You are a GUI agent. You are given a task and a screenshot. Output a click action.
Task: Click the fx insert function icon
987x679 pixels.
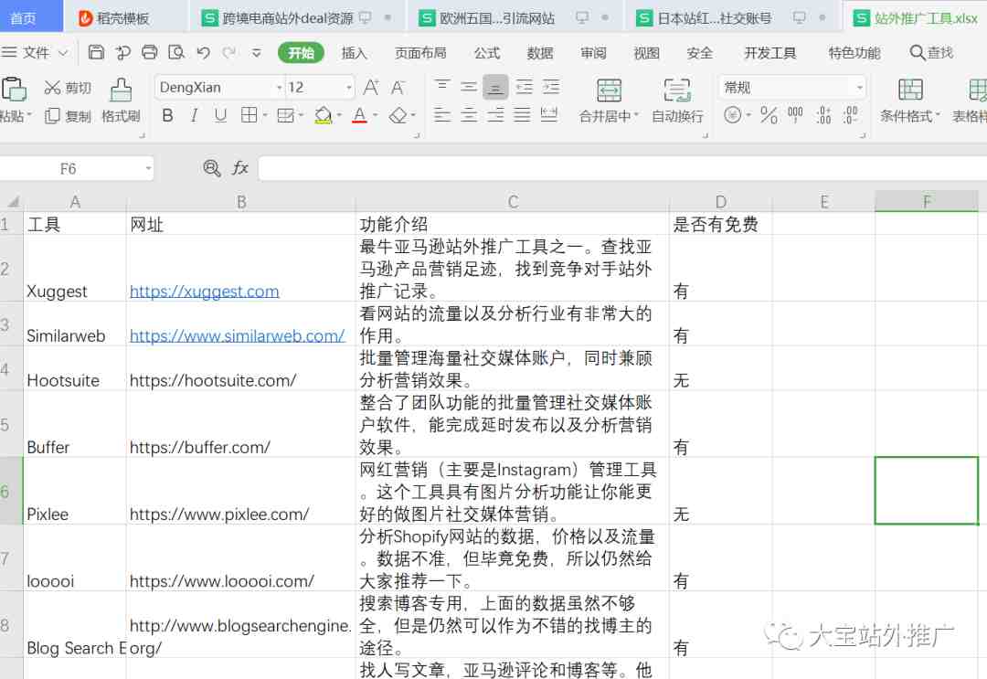coord(239,168)
